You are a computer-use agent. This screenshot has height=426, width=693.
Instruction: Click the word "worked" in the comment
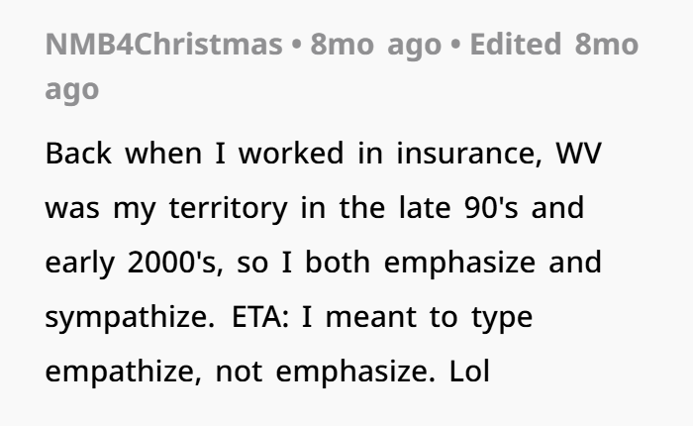coord(291,154)
